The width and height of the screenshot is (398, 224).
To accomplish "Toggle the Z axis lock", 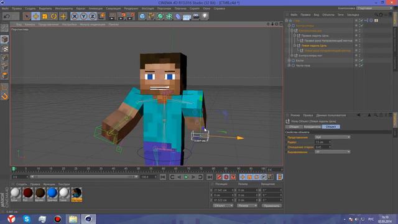I will click(x=93, y=17).
